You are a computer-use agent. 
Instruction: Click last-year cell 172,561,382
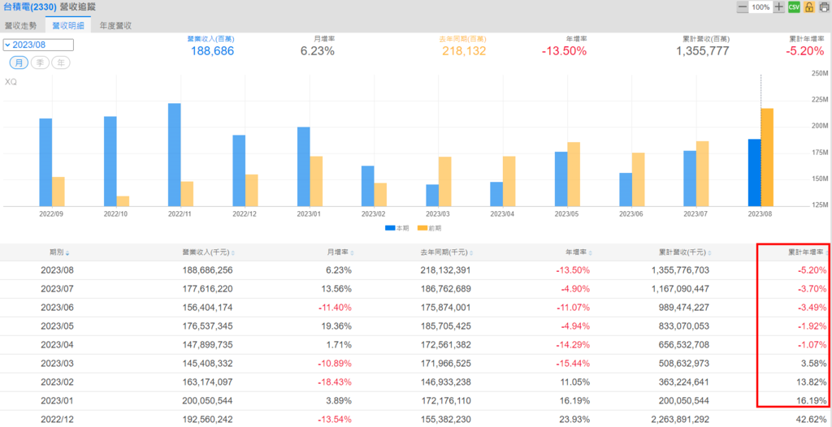tap(445, 344)
